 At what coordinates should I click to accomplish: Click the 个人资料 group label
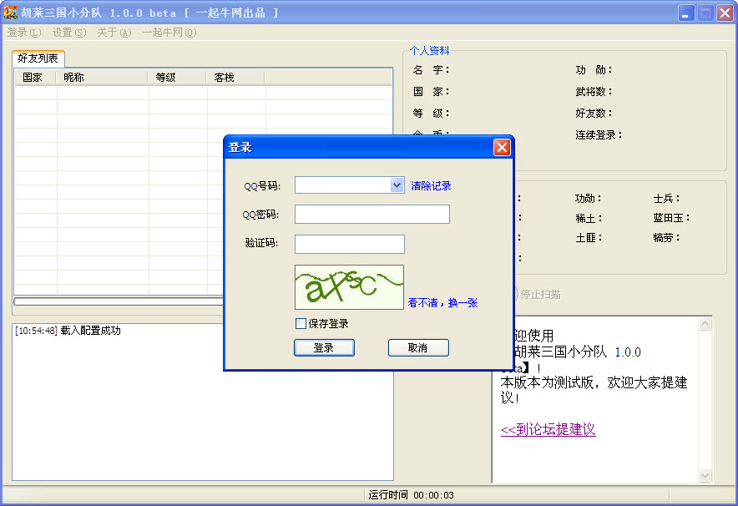(429, 51)
